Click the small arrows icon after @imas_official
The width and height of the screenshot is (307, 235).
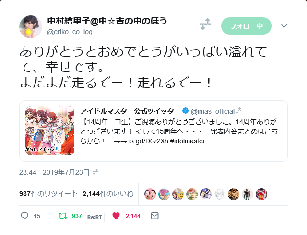[238, 111]
